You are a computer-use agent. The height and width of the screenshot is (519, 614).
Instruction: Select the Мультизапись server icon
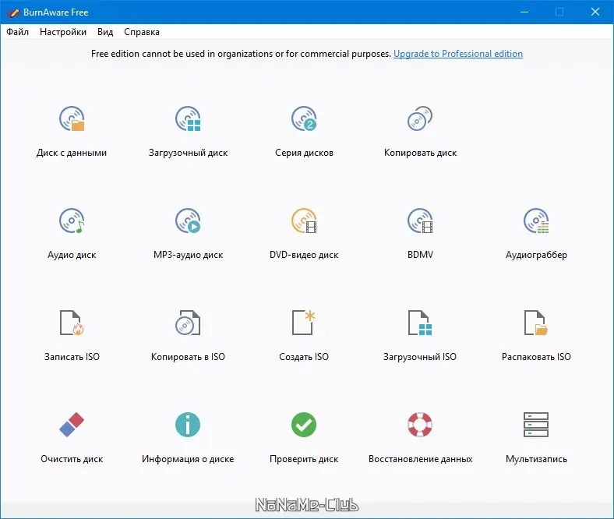pos(536,425)
